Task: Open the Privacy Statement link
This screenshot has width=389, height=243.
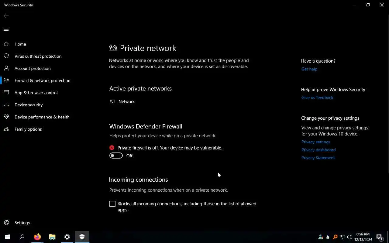Action: [318, 158]
